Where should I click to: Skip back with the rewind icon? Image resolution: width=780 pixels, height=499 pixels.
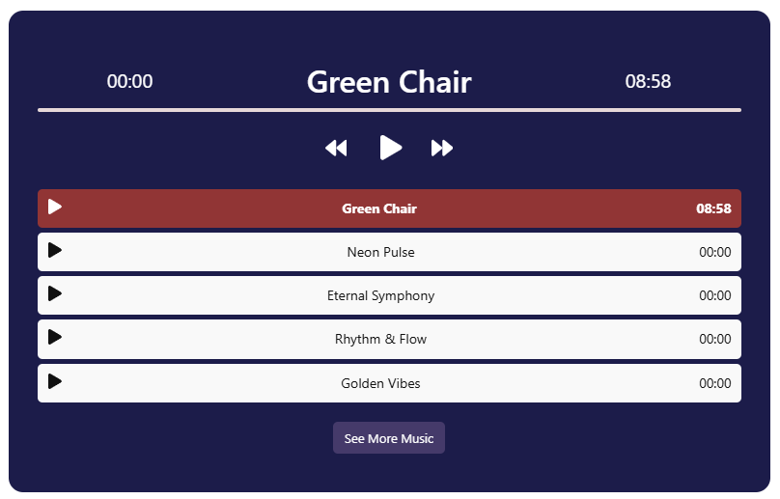point(336,148)
